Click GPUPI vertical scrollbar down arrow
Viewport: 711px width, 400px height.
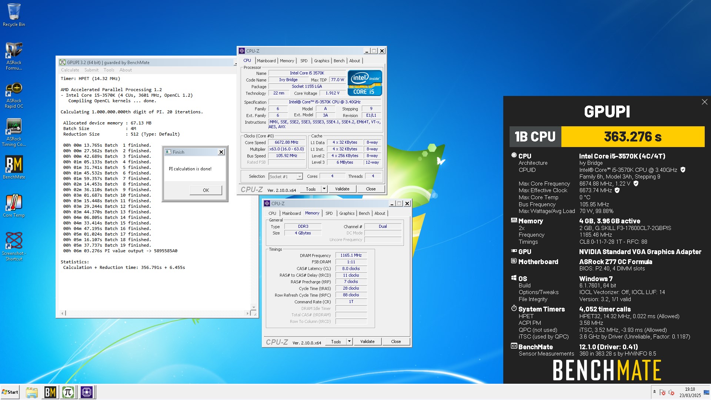(254, 307)
